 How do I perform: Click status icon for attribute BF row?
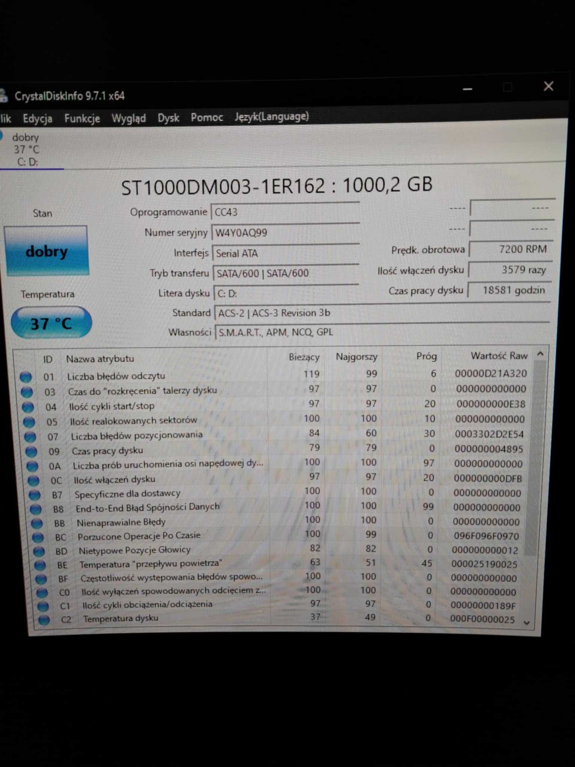(x=41, y=579)
